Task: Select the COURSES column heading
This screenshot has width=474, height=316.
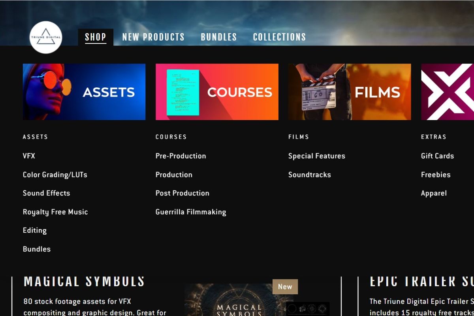Action: pos(171,137)
